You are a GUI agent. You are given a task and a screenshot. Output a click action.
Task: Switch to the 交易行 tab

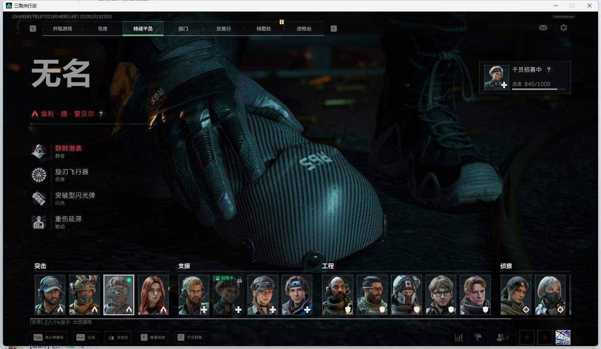[x=224, y=29]
